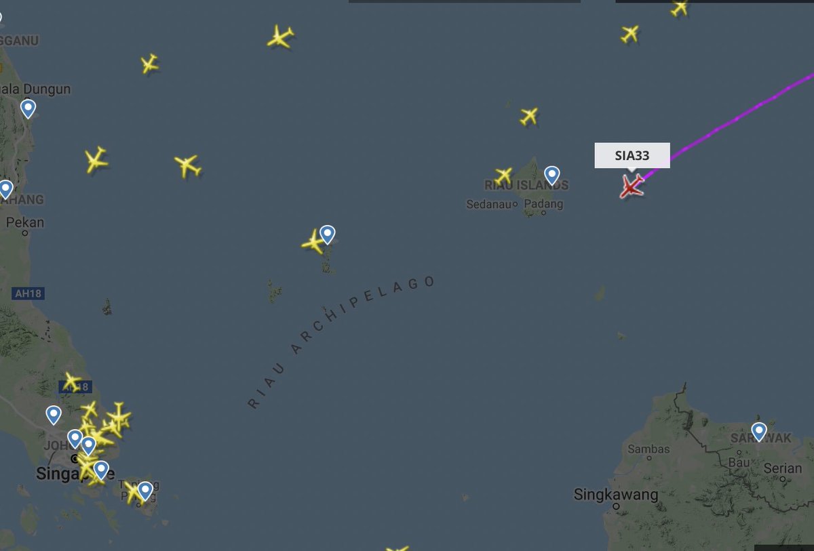Select the yellow plane east of Pekan
This screenshot has width=814, height=551.
(96, 160)
